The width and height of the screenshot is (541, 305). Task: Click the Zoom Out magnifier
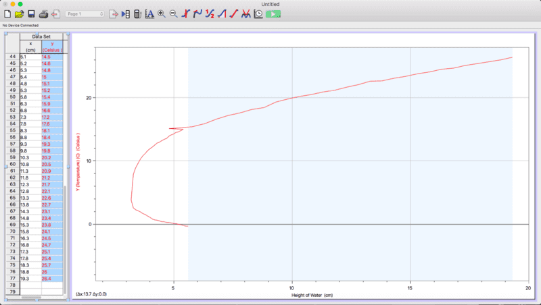pyautogui.click(x=174, y=13)
